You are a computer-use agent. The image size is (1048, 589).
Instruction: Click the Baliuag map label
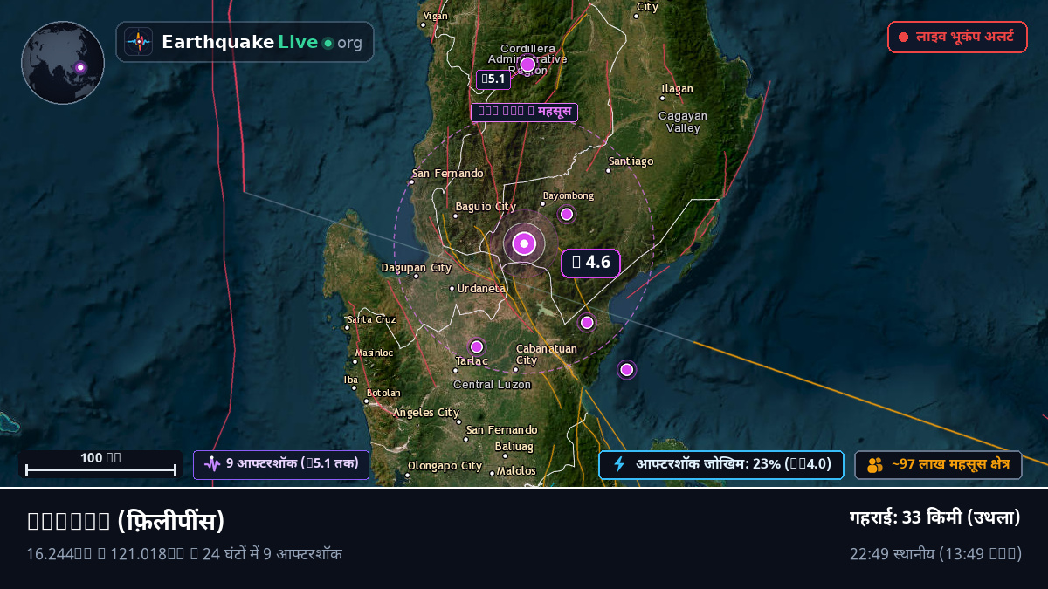tap(514, 447)
